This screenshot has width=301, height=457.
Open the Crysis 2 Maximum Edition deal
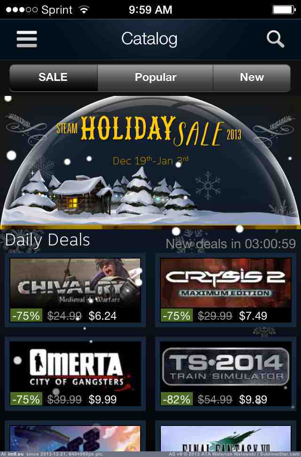pos(226,290)
